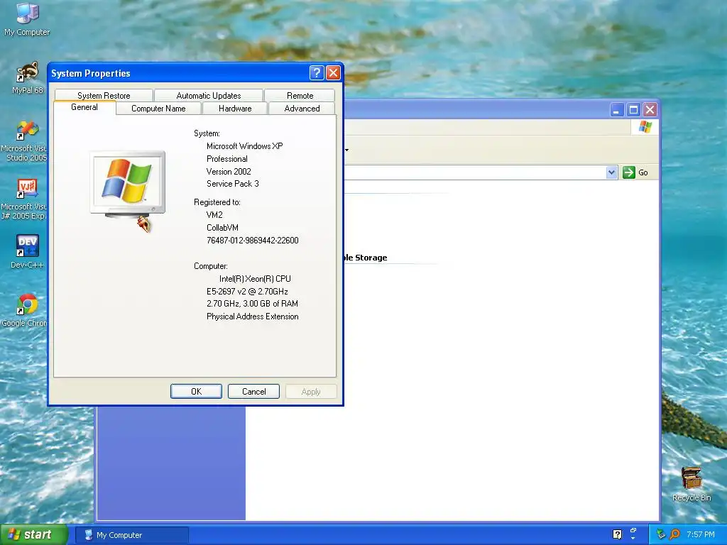Click the 'VM2' registered name
Image resolution: width=727 pixels, height=545 pixels.
click(x=214, y=215)
